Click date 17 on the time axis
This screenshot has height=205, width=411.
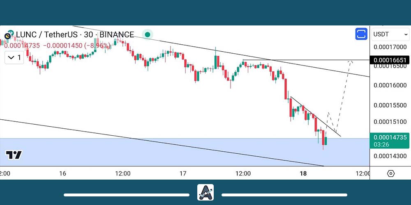(183, 173)
